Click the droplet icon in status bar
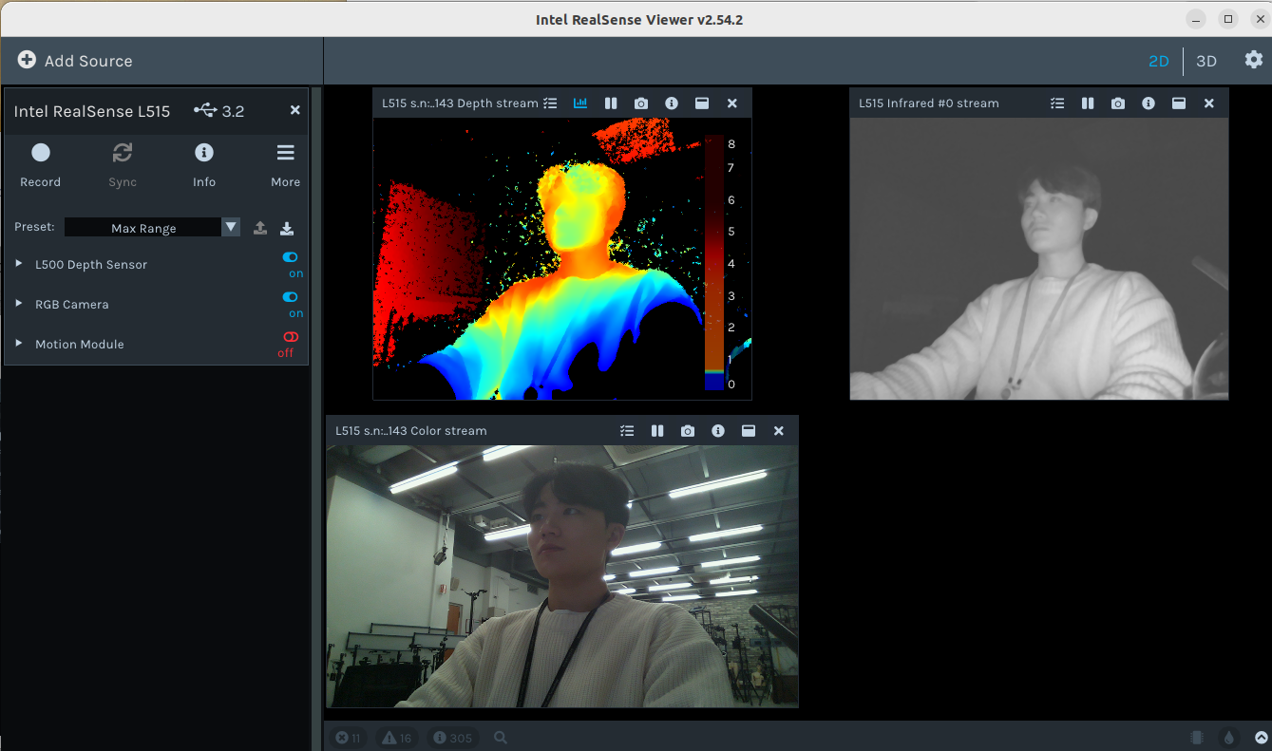Viewport: 1272px width, 751px height. tap(1229, 738)
